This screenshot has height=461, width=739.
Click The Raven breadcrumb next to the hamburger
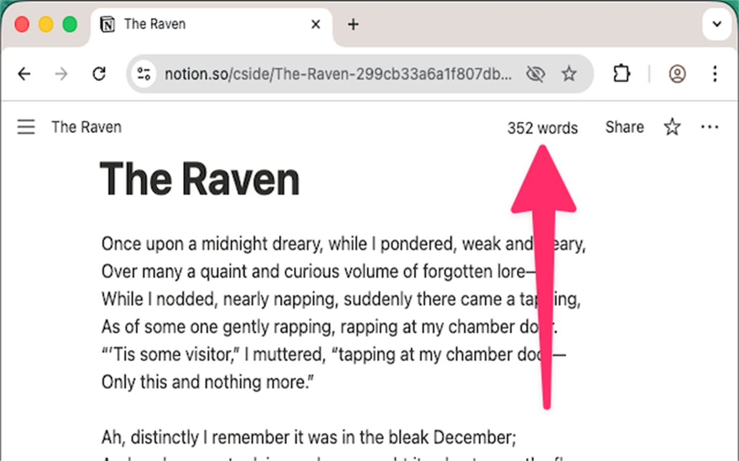tap(86, 127)
